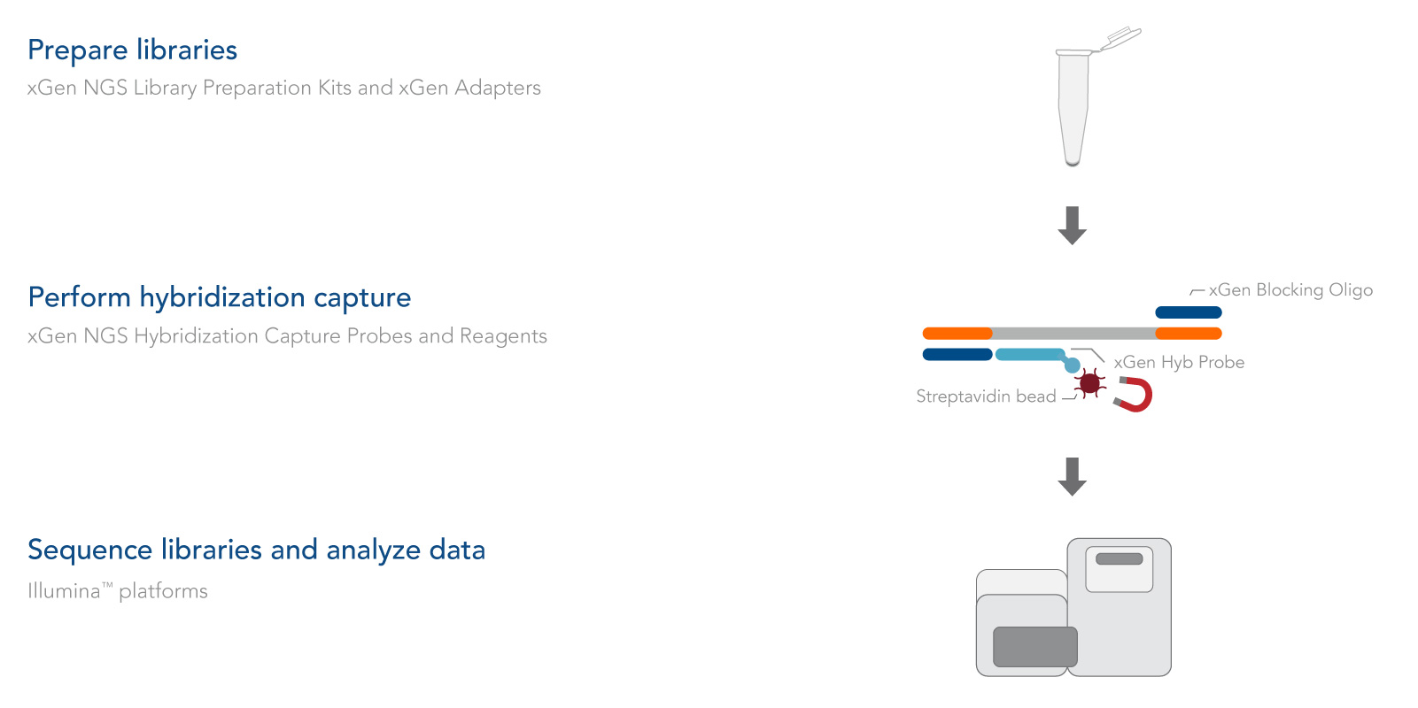The width and height of the screenshot is (1418, 708).
Task: Click the down arrow above the sequencer
Action: [x=1073, y=477]
